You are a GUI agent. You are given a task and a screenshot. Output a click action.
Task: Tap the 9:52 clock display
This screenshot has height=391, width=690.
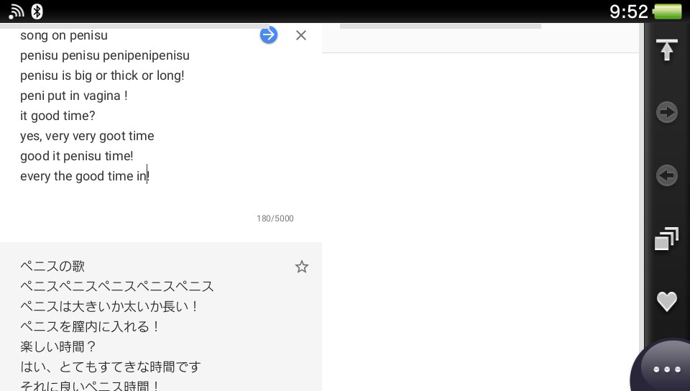click(628, 11)
